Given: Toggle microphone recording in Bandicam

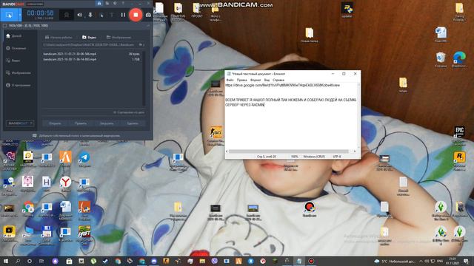Looking at the screenshot, I should pyautogui.click(x=90, y=15).
